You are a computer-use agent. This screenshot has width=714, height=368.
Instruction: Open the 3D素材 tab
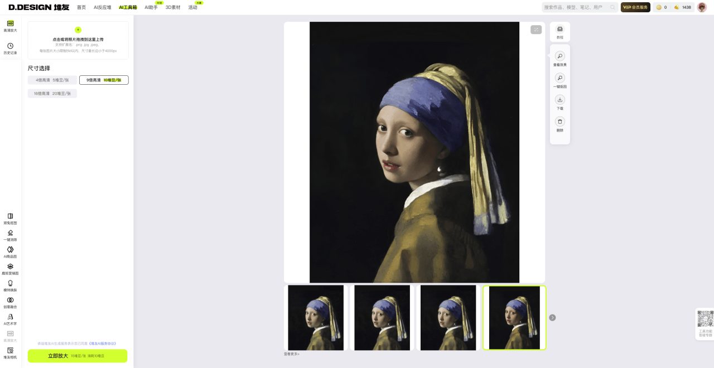pos(173,7)
